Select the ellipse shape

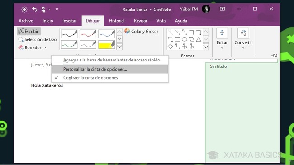[x=185, y=39]
